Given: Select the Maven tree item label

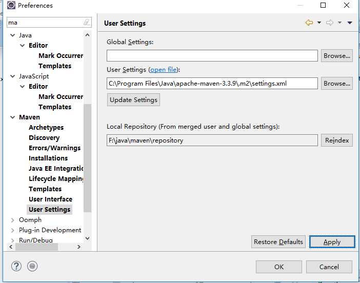Looking at the screenshot, I should point(29,117).
